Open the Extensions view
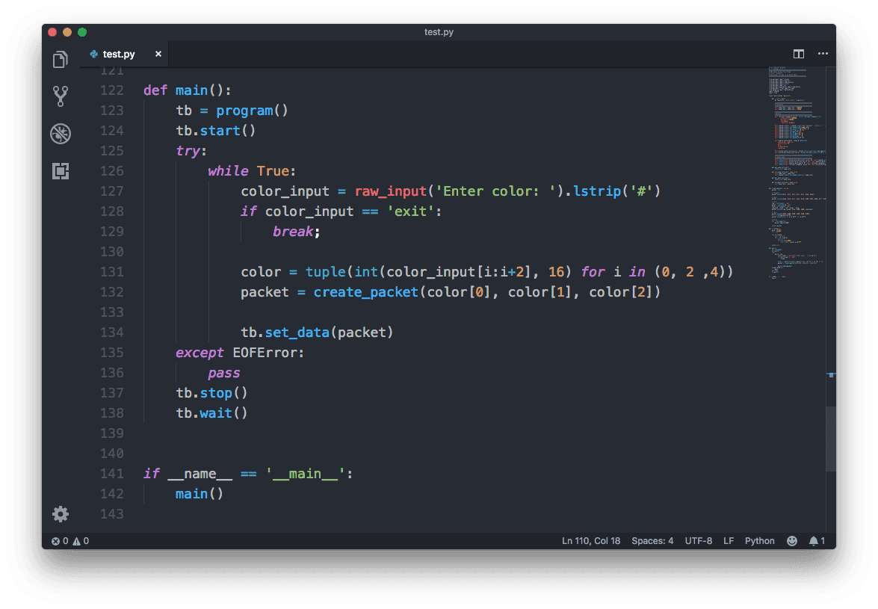The height and width of the screenshot is (609, 878). point(61,171)
